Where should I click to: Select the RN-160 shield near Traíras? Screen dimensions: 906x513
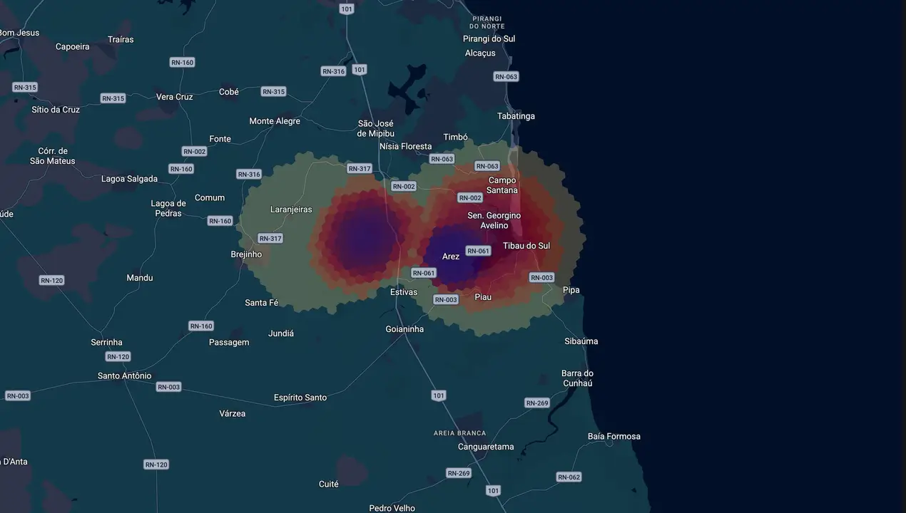[183, 63]
